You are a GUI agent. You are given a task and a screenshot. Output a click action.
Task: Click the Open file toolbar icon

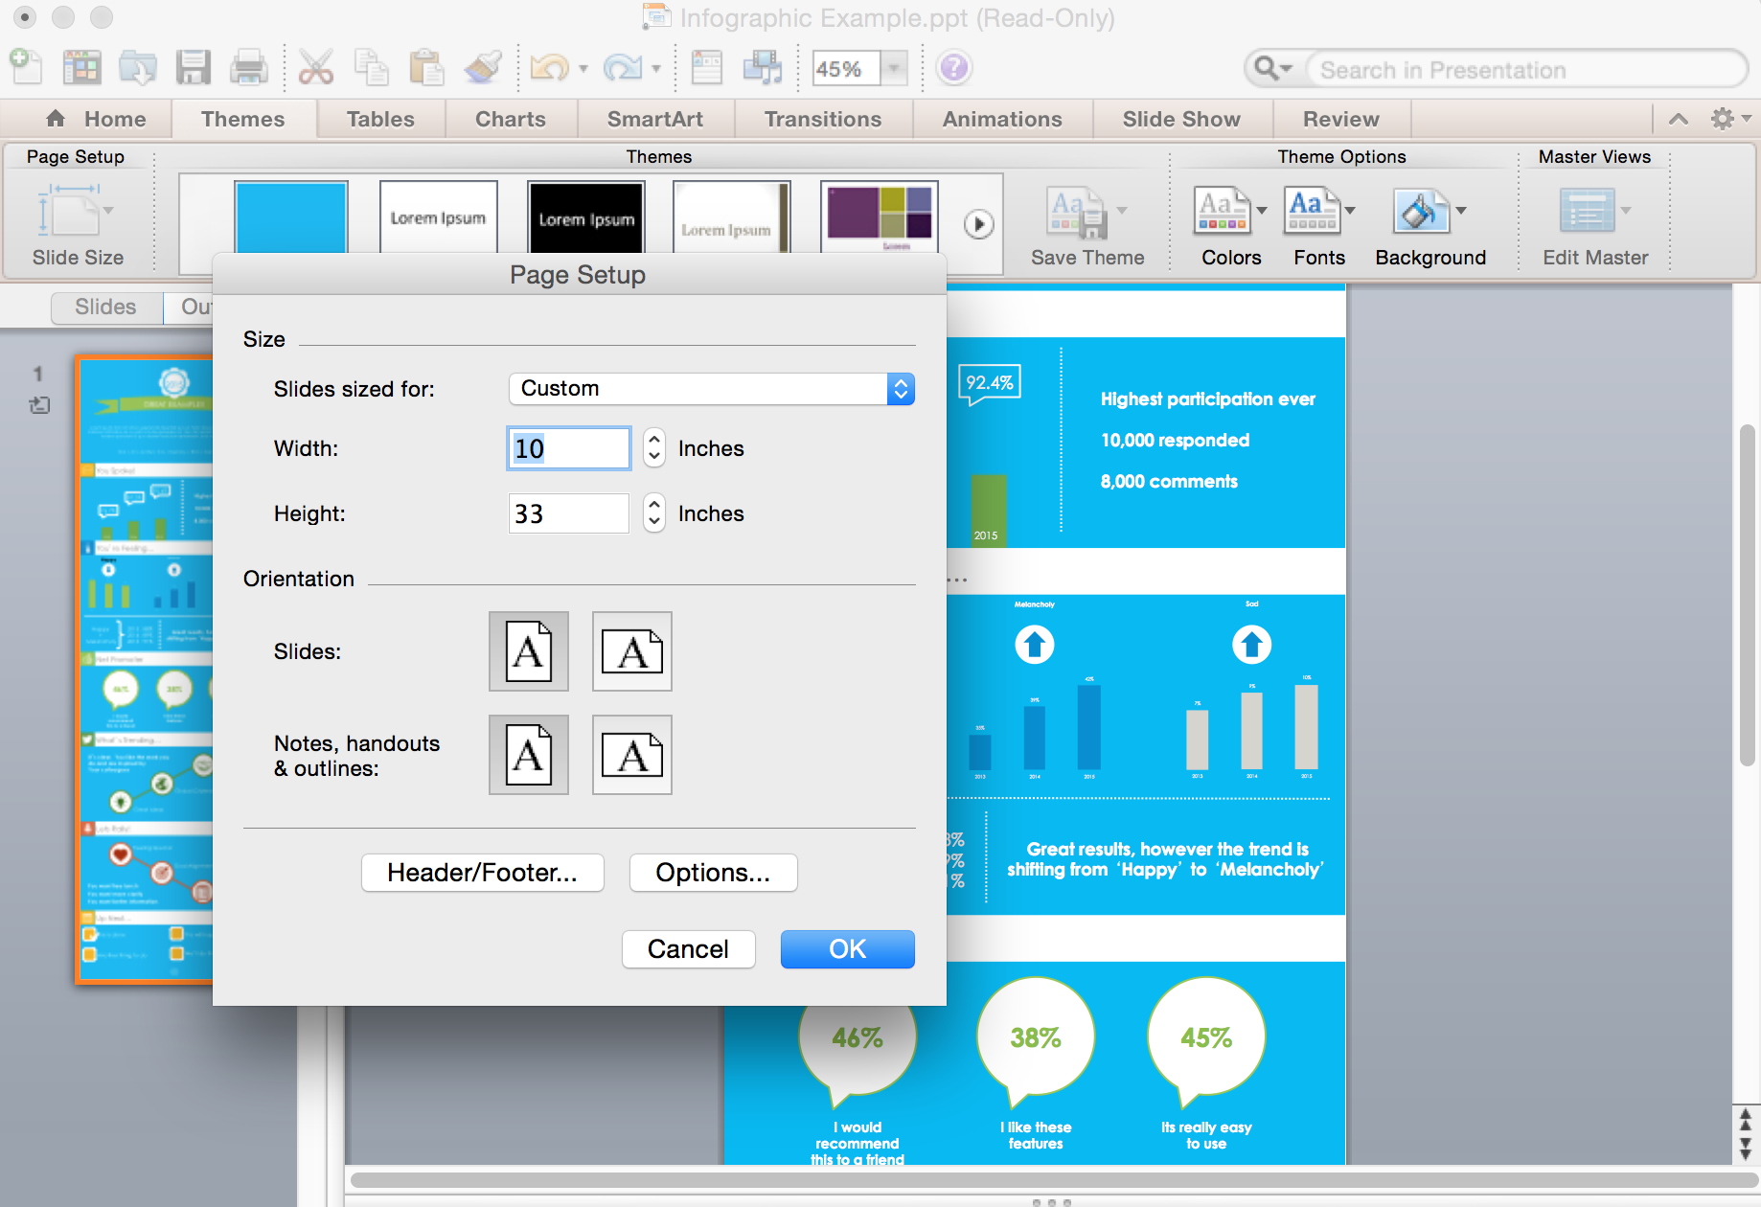pos(138,67)
